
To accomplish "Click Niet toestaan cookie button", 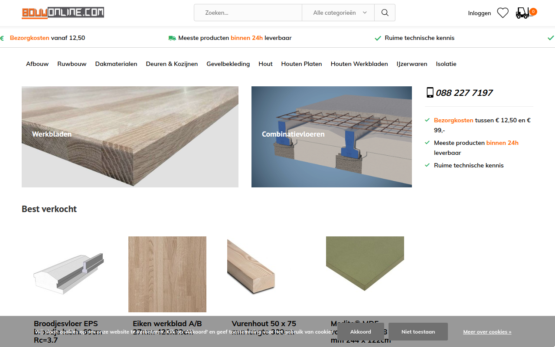I will [418, 332].
